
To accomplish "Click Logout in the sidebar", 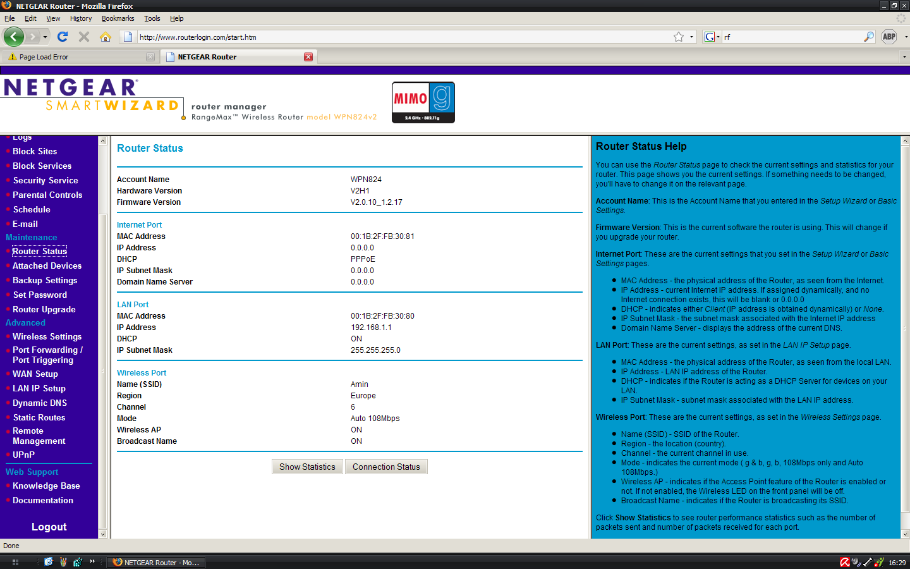I will (49, 527).
